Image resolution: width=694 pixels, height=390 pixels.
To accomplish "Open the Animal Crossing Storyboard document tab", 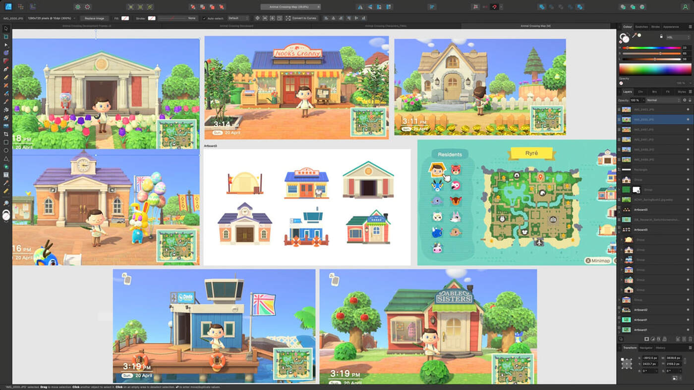I will pyautogui.click(x=236, y=26).
